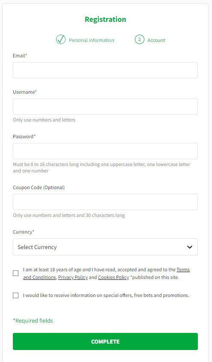Image resolution: width=212 pixels, height=362 pixels.
Task: Click the Registration heading text
Action: pos(105,19)
